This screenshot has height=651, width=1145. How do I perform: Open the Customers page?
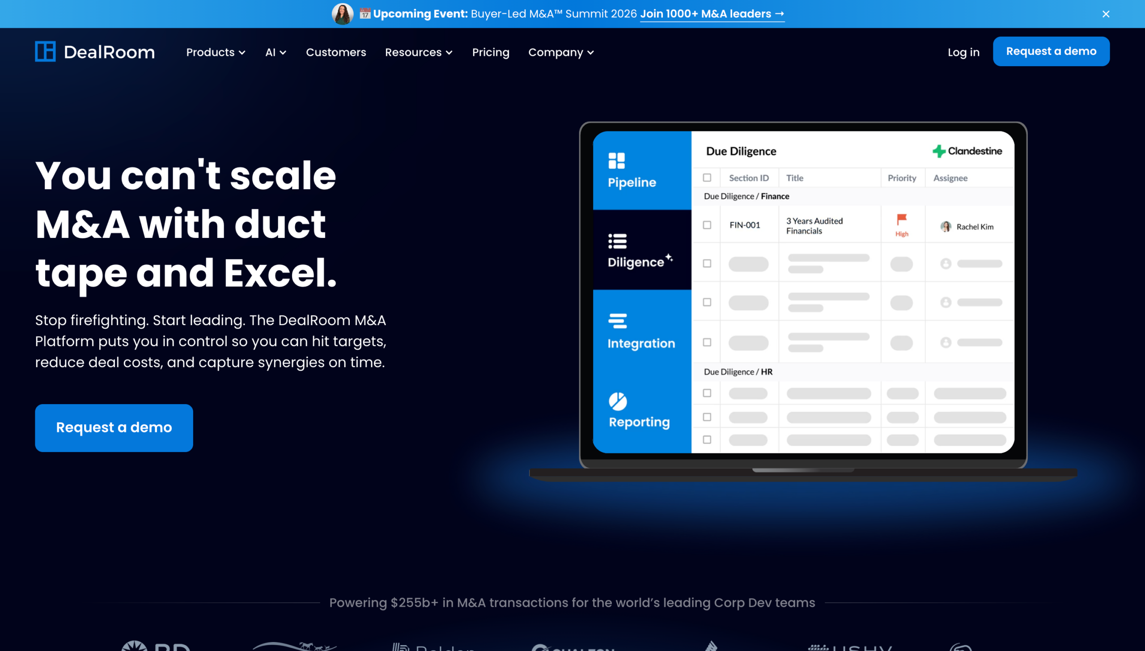[x=336, y=52]
